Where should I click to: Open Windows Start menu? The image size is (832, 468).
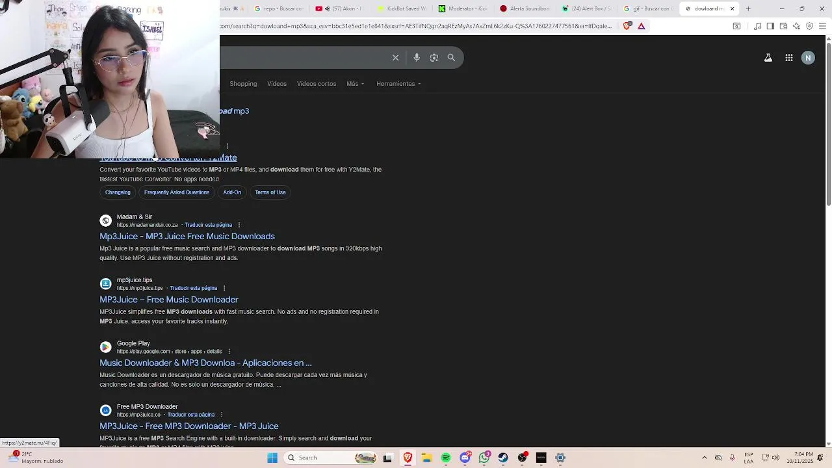click(x=272, y=458)
